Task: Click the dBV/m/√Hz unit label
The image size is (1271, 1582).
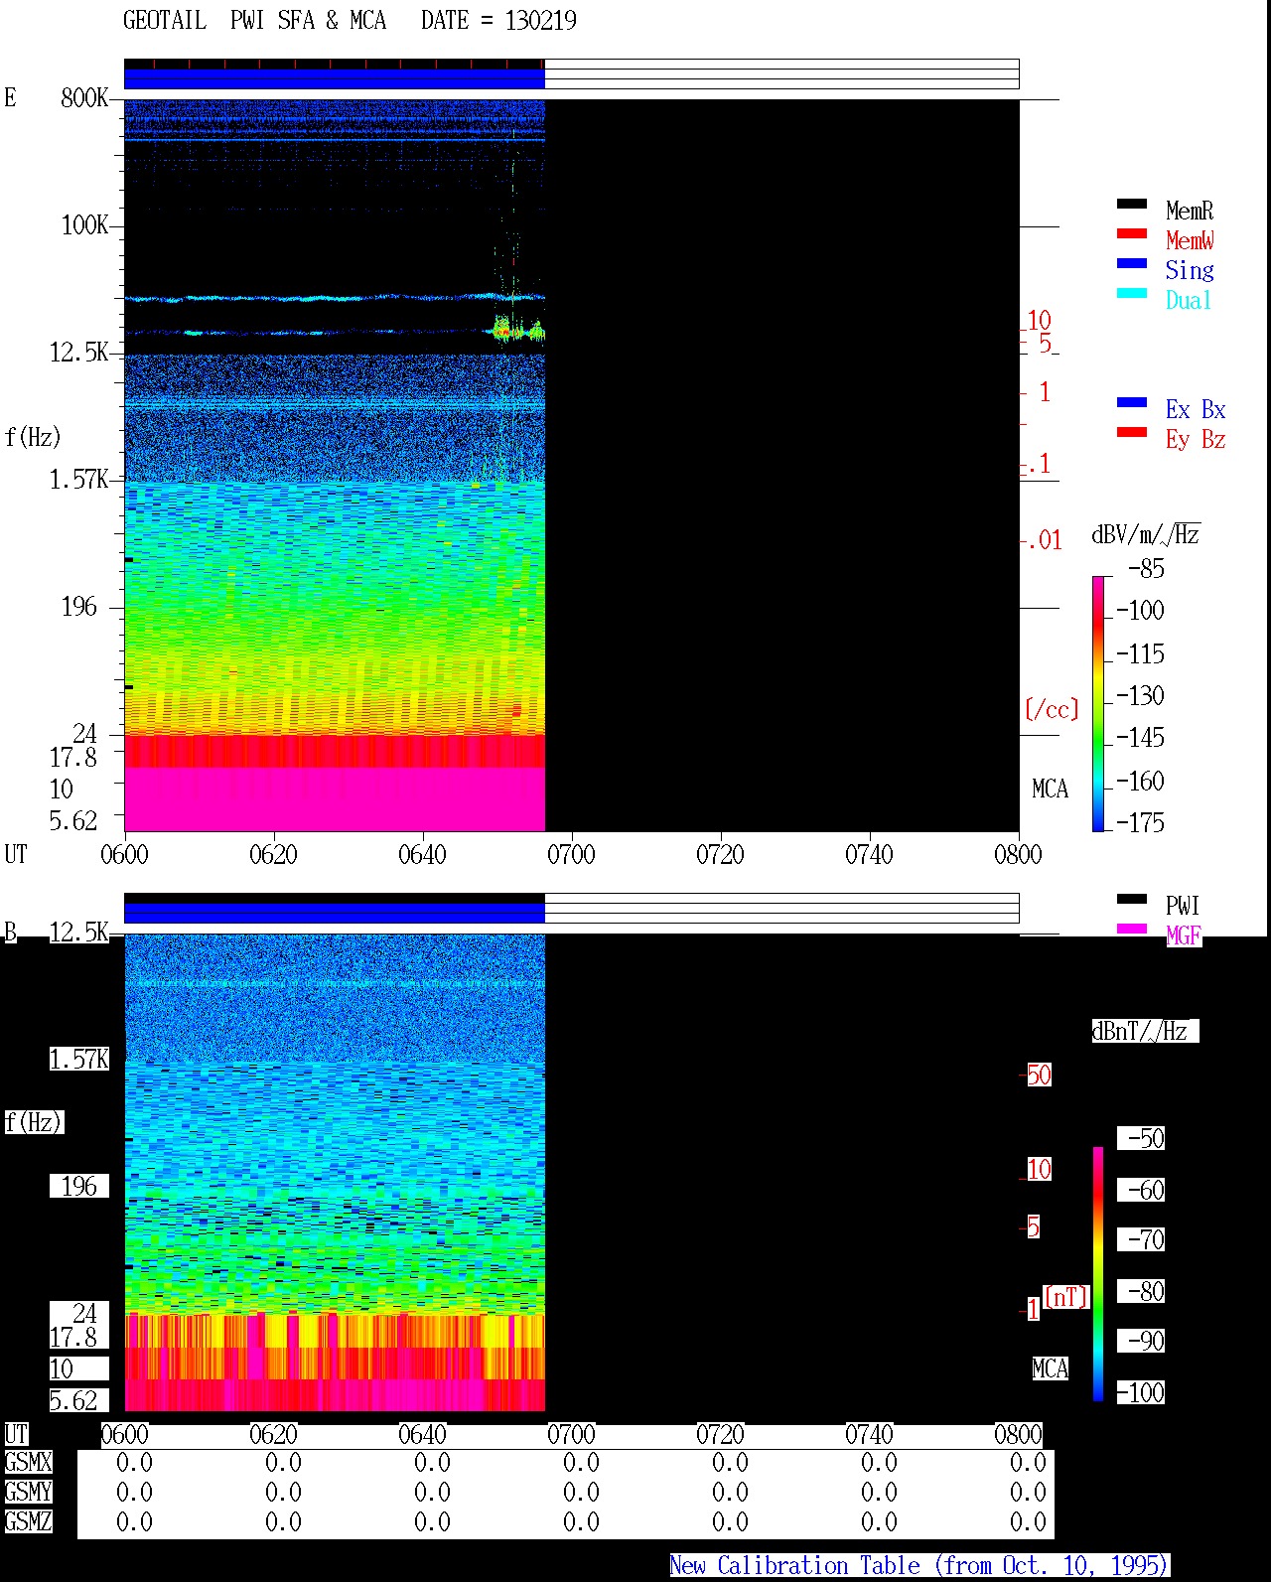Action: point(1146,534)
